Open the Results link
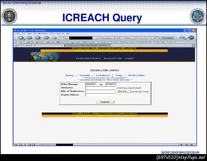Image resolution: width=207 pixels, height=161 pixels. point(85,75)
